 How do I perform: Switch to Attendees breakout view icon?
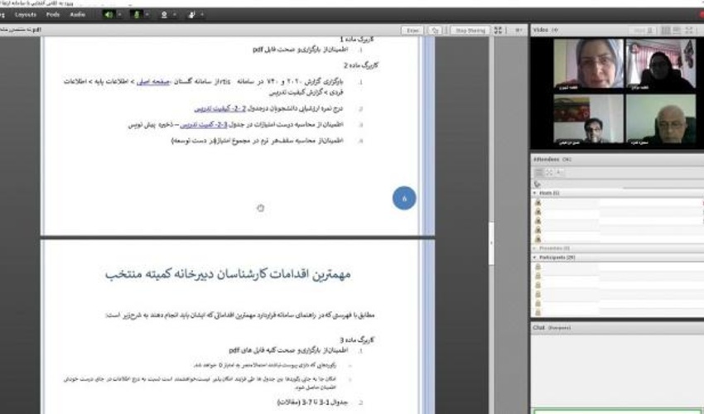click(550, 172)
